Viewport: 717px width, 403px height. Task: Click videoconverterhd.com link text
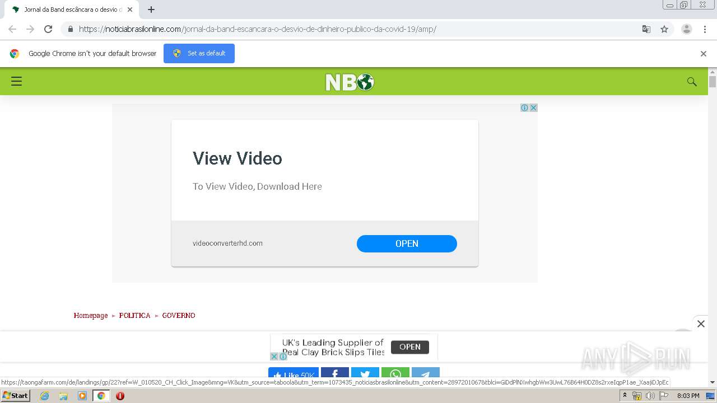pos(227,243)
